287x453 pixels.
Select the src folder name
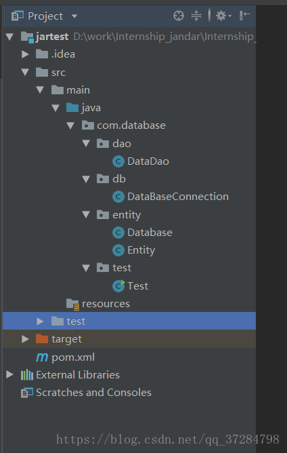tap(59, 73)
